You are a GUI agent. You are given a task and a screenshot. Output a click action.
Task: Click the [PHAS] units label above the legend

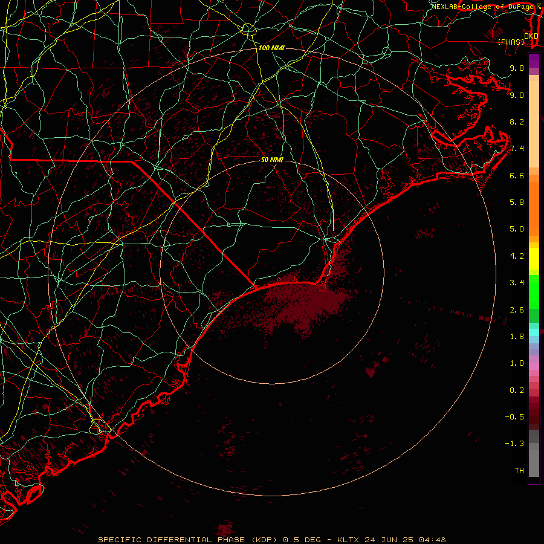pos(511,42)
